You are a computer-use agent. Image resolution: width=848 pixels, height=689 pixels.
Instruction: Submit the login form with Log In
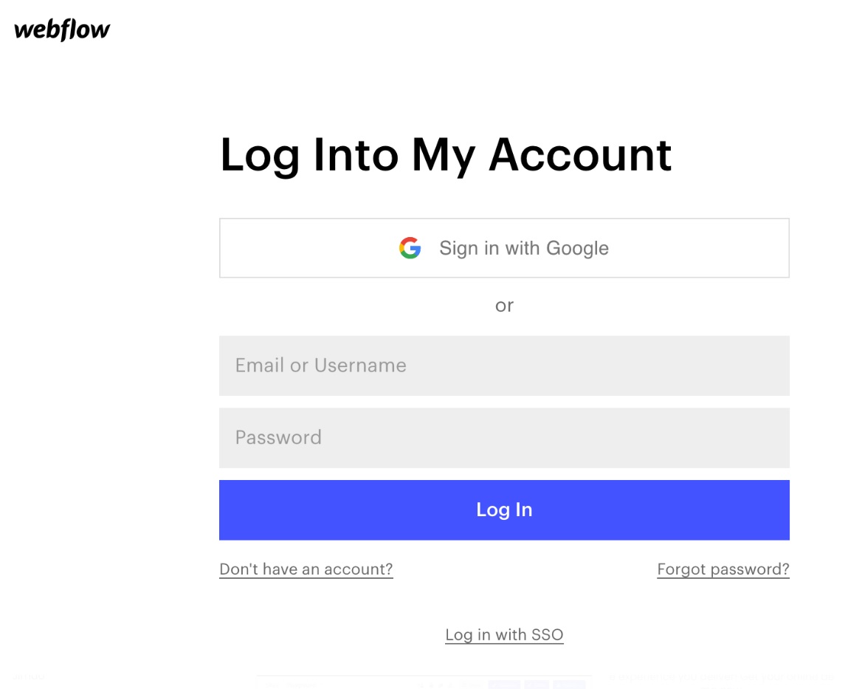click(x=504, y=510)
